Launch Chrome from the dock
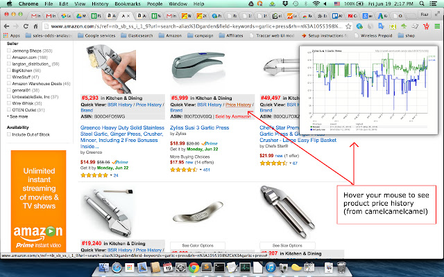This screenshot has height=277, width=444. coord(194,267)
